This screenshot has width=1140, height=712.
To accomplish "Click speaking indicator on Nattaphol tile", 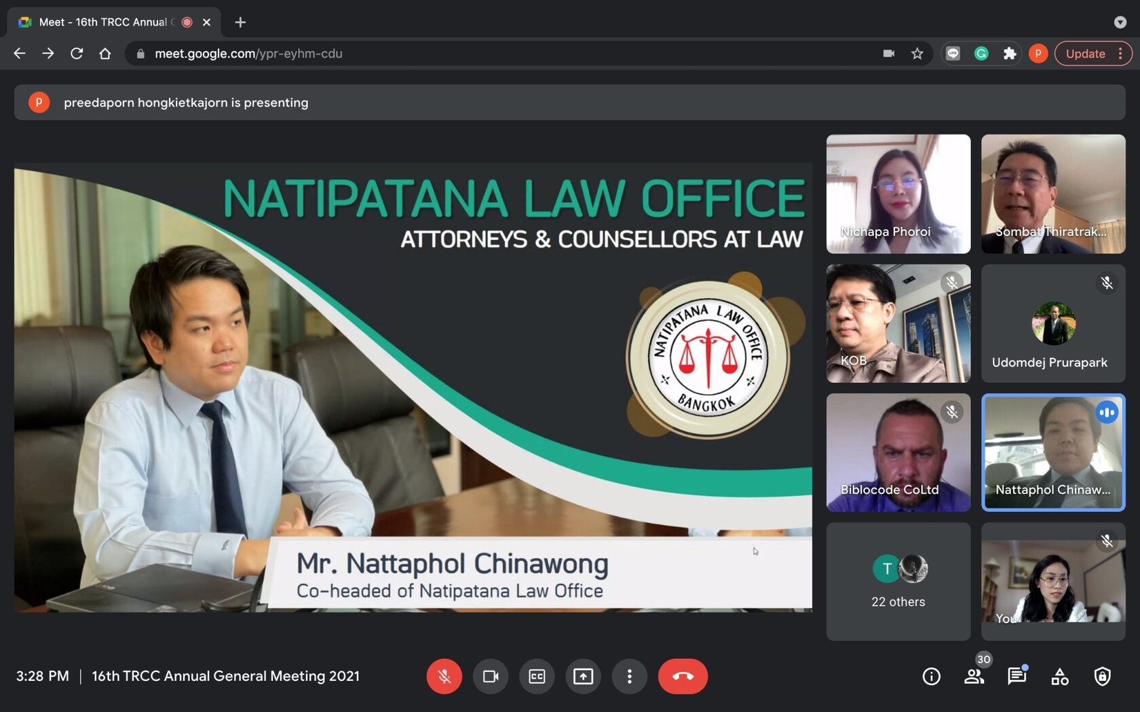I will click(x=1107, y=412).
